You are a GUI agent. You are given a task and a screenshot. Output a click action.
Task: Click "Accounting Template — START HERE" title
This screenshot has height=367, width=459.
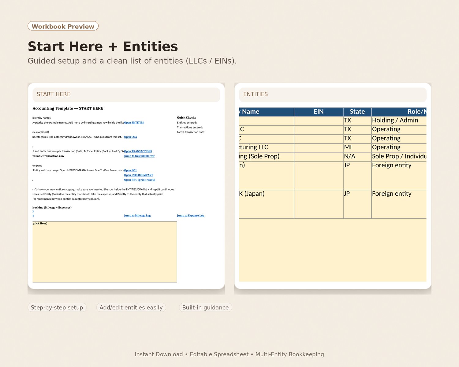tap(68, 108)
